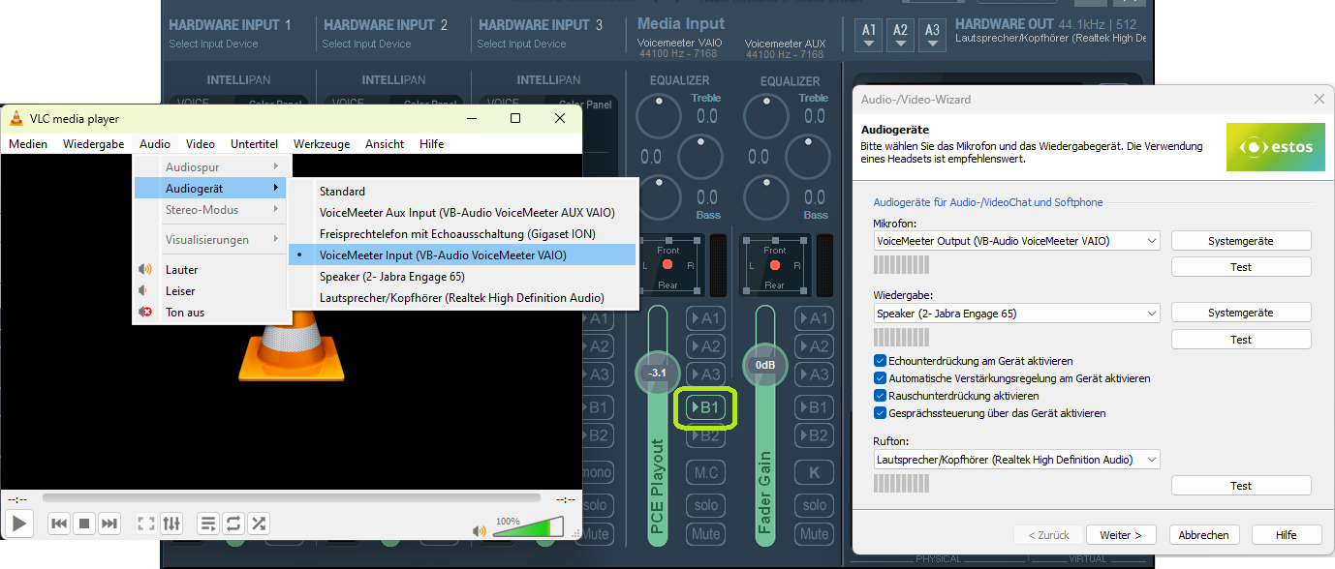Toggle loop/repeat mode in VLC
The image size is (1335, 569).
(233, 524)
